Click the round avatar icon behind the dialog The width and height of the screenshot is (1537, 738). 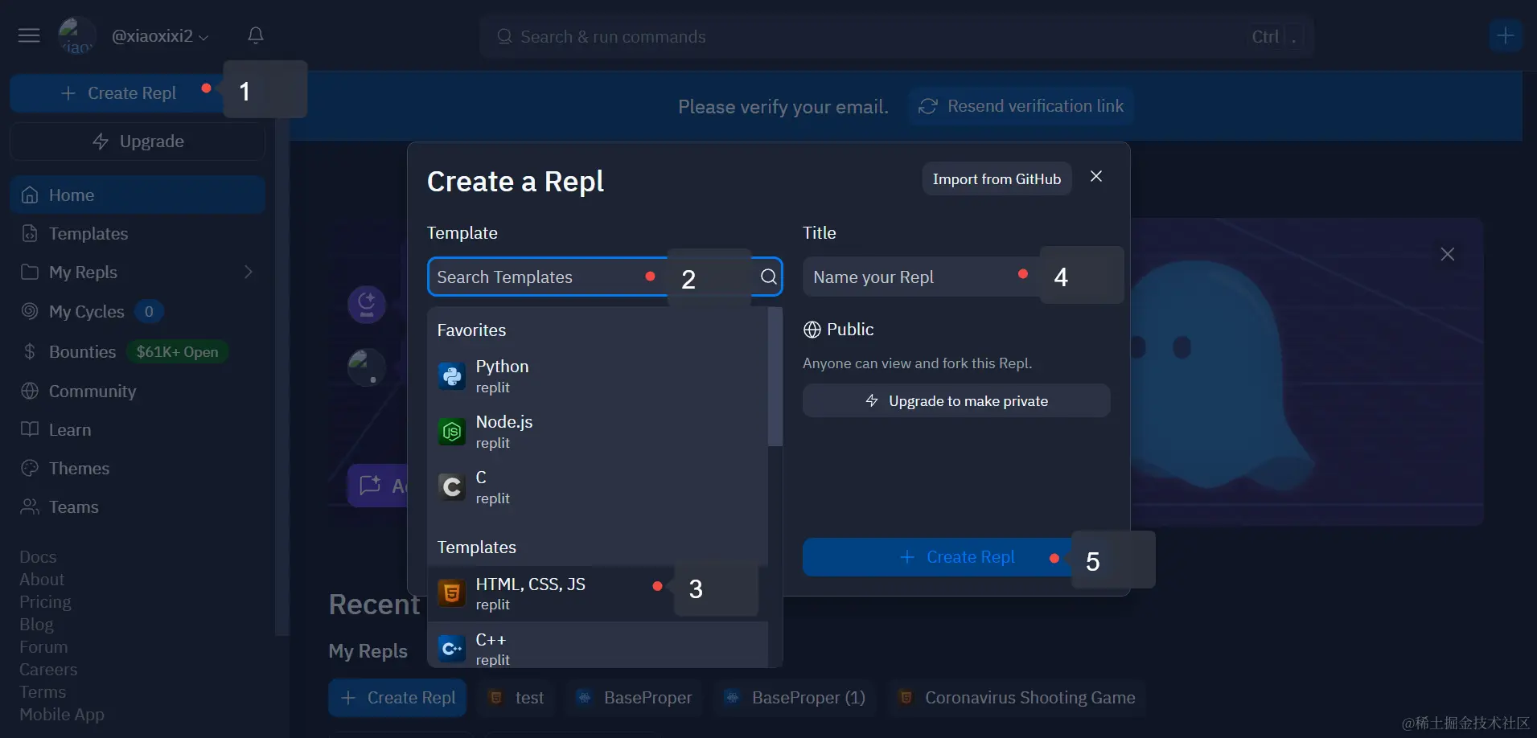[x=367, y=368]
